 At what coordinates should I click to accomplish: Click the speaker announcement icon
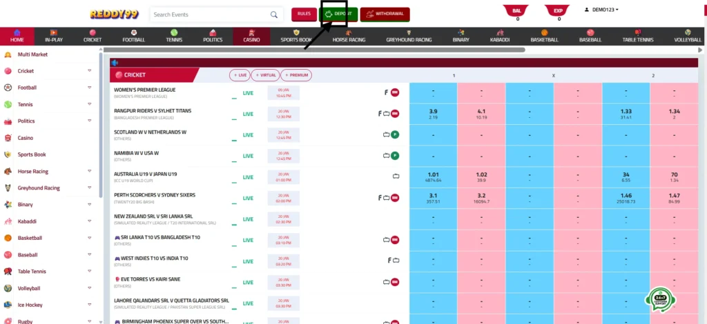(115, 63)
